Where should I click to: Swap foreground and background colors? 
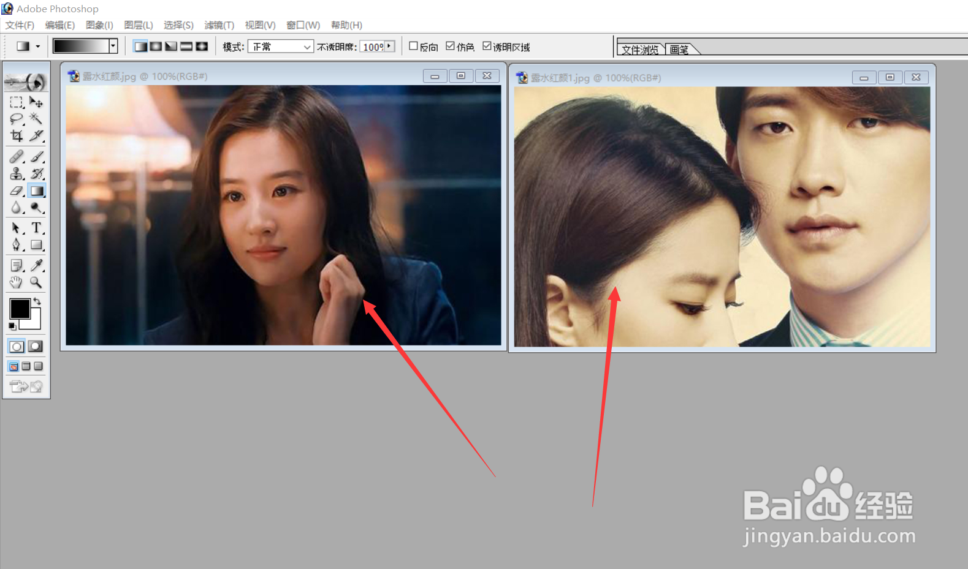point(37,301)
